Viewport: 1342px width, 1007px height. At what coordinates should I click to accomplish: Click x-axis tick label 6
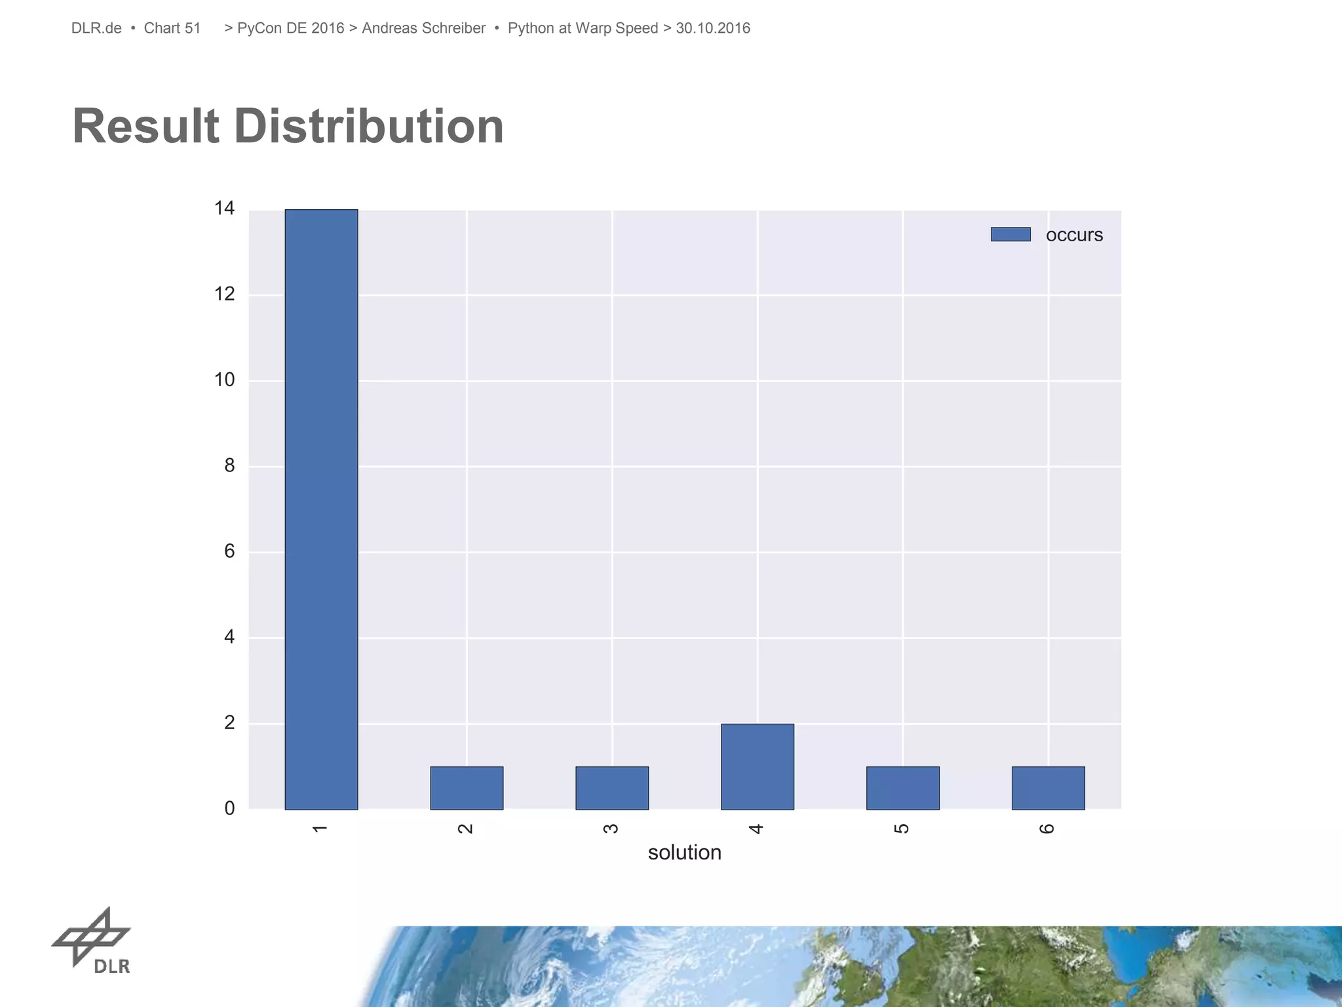tap(1047, 829)
